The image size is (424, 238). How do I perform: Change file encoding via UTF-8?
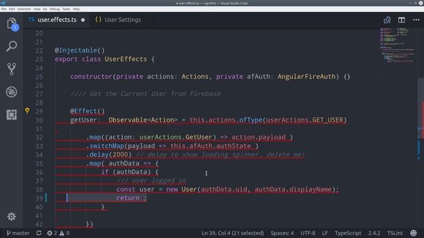[307, 233]
